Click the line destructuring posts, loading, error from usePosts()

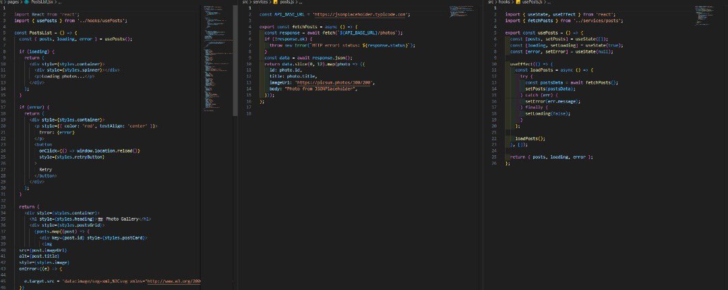click(x=75, y=40)
